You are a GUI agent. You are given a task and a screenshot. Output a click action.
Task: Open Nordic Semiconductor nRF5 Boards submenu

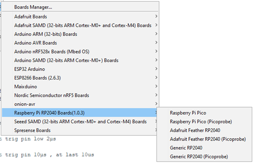click(80, 95)
